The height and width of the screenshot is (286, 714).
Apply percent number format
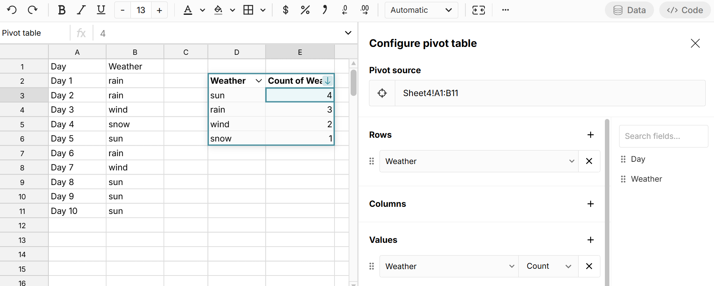pos(305,10)
